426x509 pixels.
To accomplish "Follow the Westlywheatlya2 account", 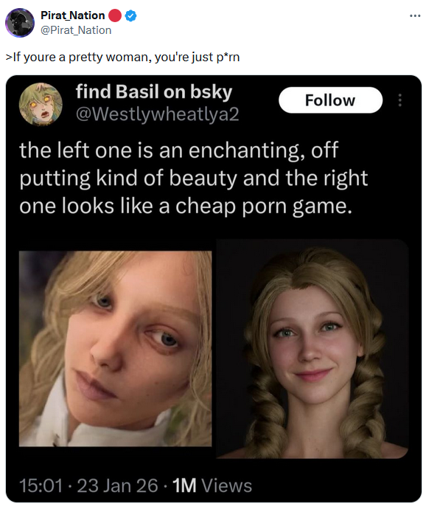I will tap(330, 100).
